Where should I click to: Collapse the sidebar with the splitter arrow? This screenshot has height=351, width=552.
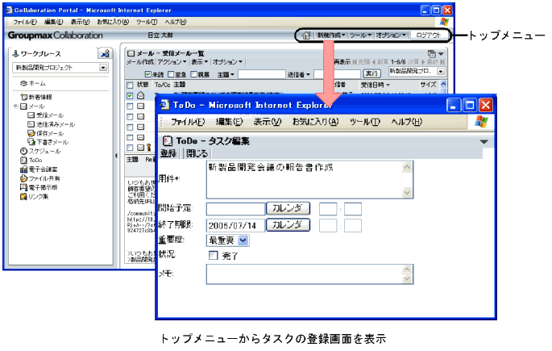(117, 156)
